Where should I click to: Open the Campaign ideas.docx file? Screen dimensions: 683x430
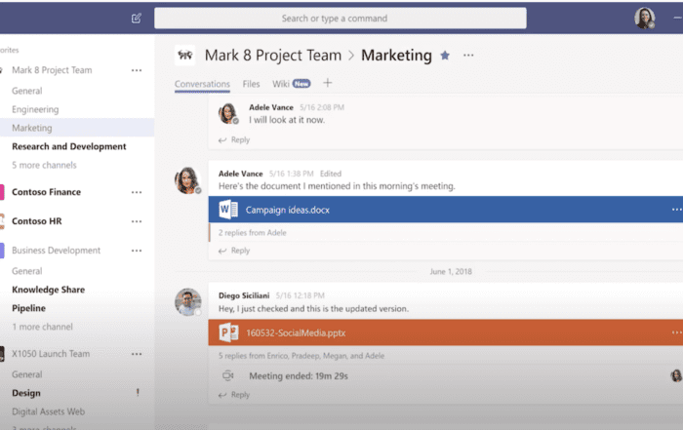pos(288,210)
